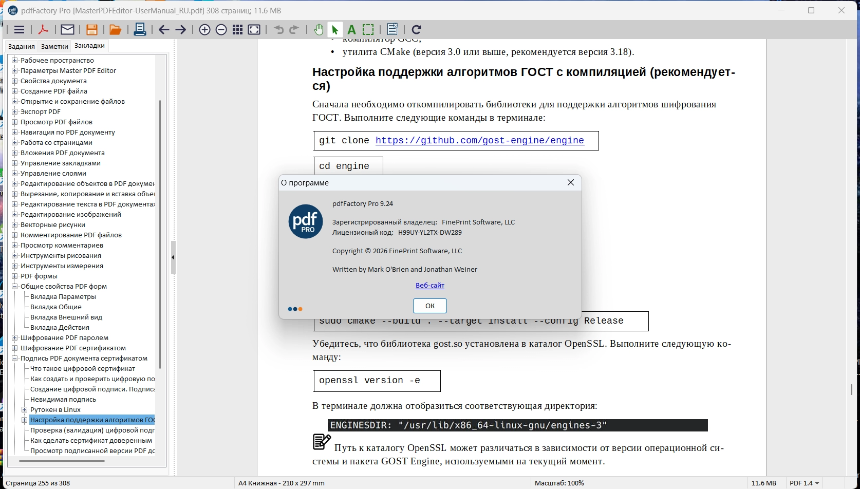Screen dimensions: 860x489
Task: Select the dashed rectangle snapshot tool
Action: (368, 30)
